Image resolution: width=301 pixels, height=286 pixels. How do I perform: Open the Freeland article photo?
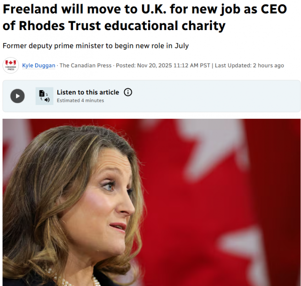[151, 202]
